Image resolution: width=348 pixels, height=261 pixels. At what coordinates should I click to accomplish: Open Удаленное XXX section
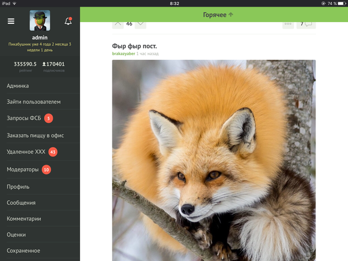click(26, 152)
